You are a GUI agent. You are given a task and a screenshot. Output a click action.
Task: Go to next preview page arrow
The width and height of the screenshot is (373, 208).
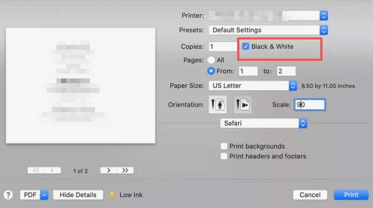point(109,170)
